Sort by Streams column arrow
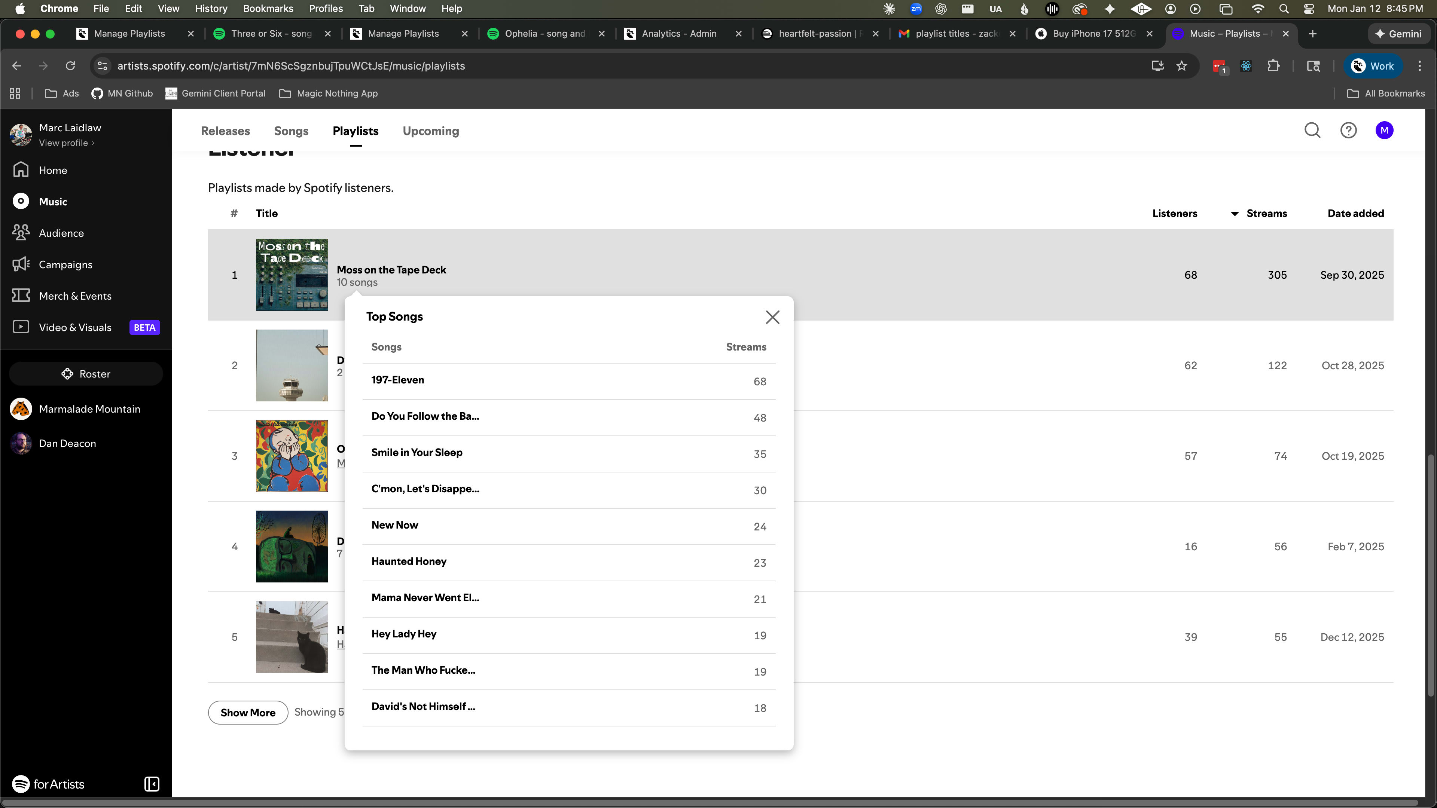 pos(1235,214)
